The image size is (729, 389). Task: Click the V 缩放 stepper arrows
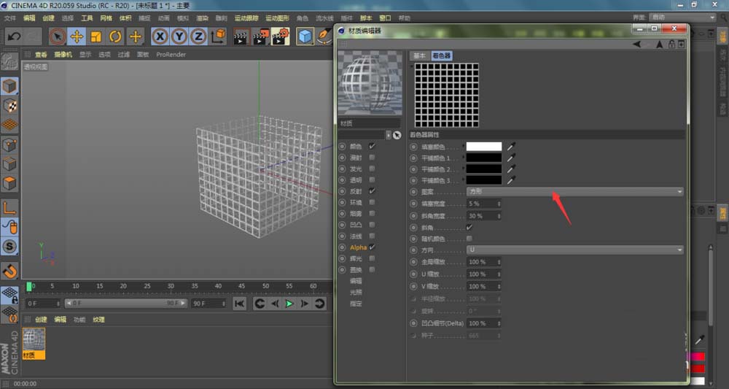[499, 286]
